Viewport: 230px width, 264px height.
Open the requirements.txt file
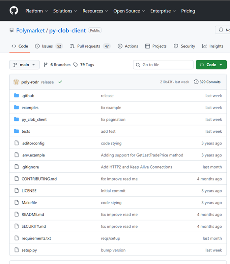pyautogui.click(x=36, y=238)
